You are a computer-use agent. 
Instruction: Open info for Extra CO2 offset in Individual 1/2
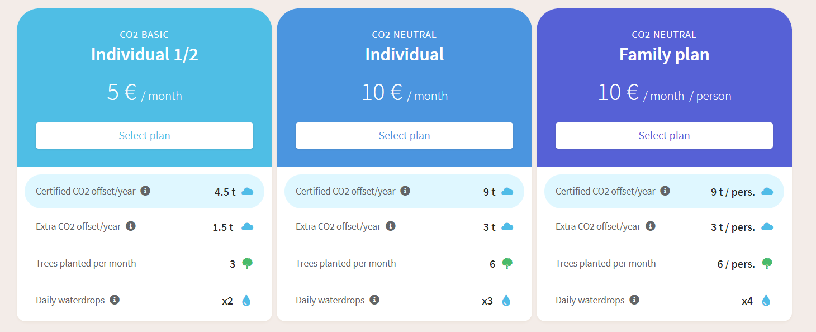131,226
